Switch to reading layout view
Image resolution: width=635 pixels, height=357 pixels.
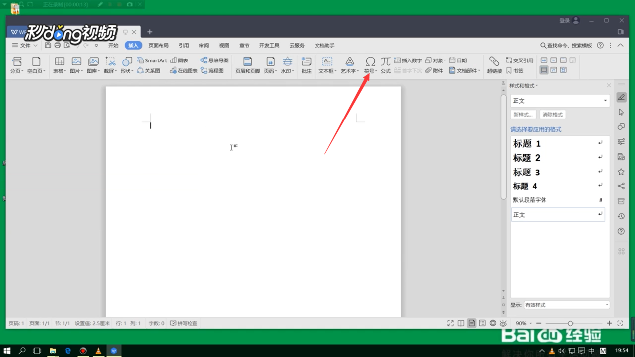461,323
